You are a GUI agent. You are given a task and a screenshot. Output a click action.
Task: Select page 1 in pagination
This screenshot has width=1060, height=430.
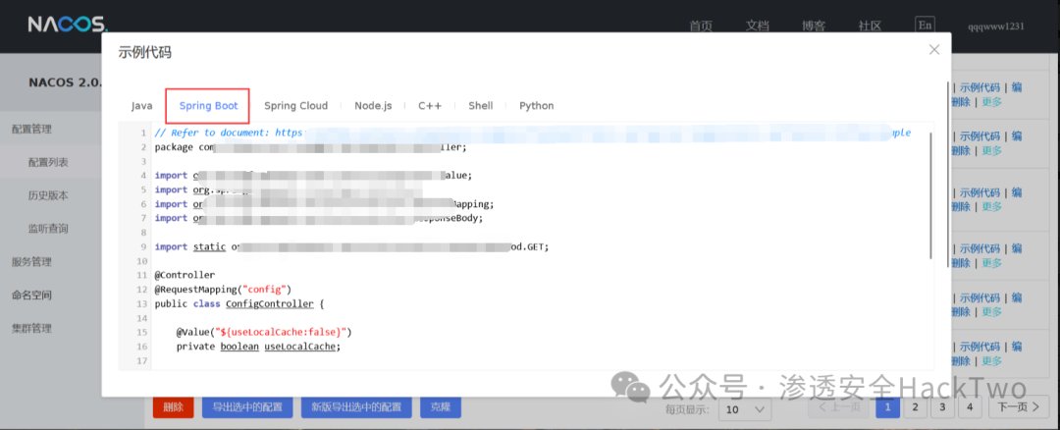[x=887, y=407]
